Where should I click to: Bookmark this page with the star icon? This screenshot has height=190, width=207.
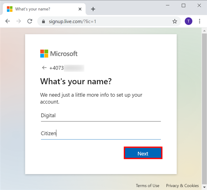pos(175,21)
